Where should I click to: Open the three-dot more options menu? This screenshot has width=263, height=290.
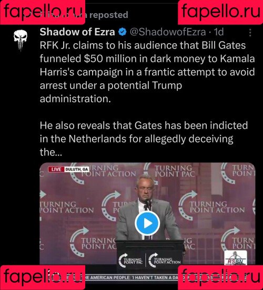point(250,32)
